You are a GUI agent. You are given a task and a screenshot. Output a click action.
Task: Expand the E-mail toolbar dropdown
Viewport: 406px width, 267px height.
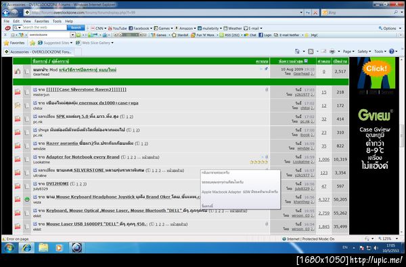(261, 28)
